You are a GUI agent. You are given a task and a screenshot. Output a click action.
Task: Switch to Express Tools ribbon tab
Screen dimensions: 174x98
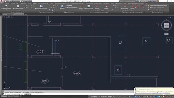point(119,3)
